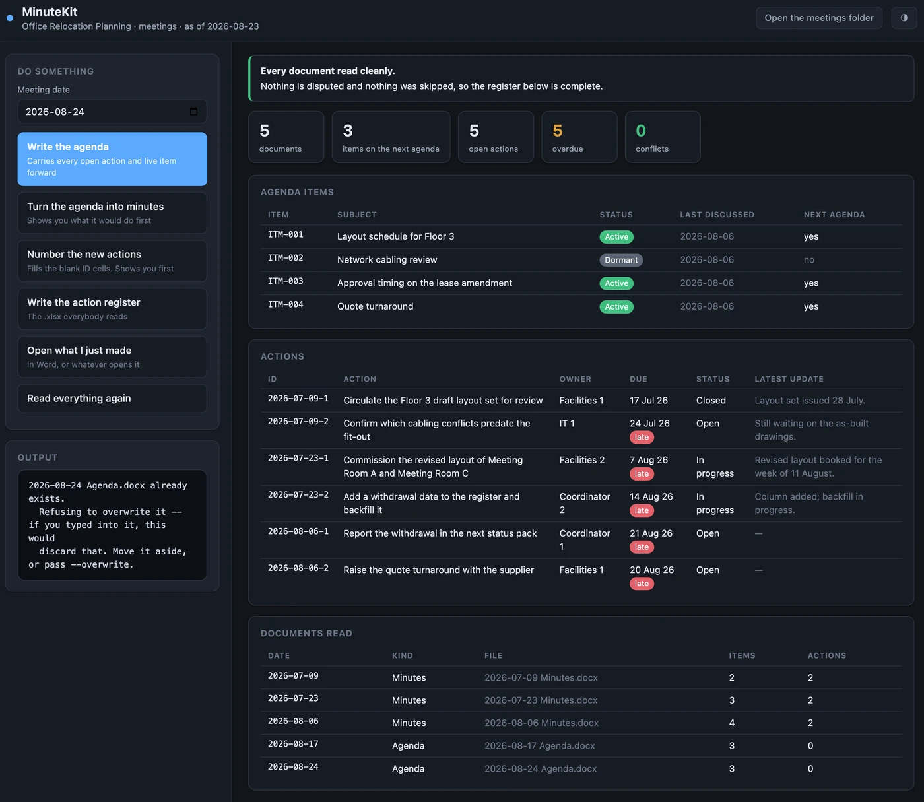
Task: Select the 5 open actions card
Action: click(x=496, y=137)
